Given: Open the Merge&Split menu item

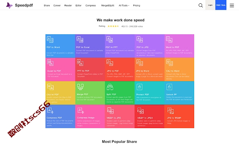Looking at the screenshot, I should click(108, 6).
